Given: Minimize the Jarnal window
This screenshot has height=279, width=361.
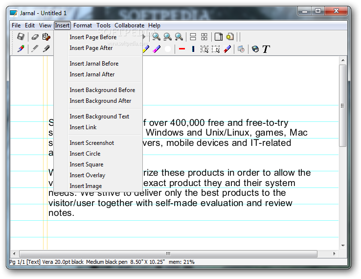Looking at the screenshot, I should [x=305, y=11].
